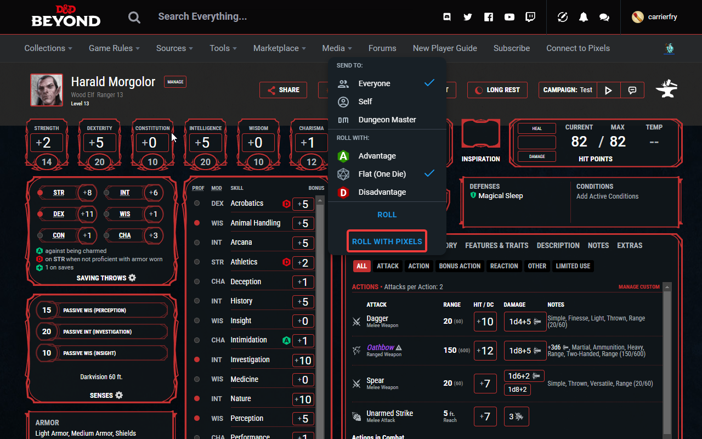The width and height of the screenshot is (702, 439).
Task: Click the Search Everything input field
Action: point(219,16)
